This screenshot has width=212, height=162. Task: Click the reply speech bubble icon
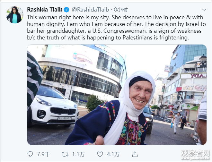click(x=30, y=154)
